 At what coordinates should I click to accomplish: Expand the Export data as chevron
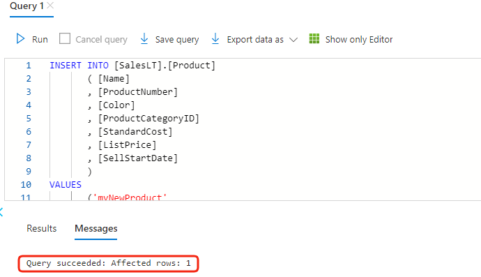click(293, 40)
